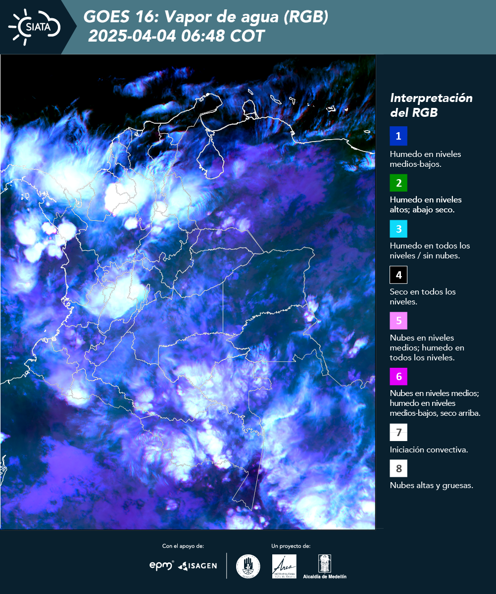Click 'Con el apoyo de:' label

point(183,546)
